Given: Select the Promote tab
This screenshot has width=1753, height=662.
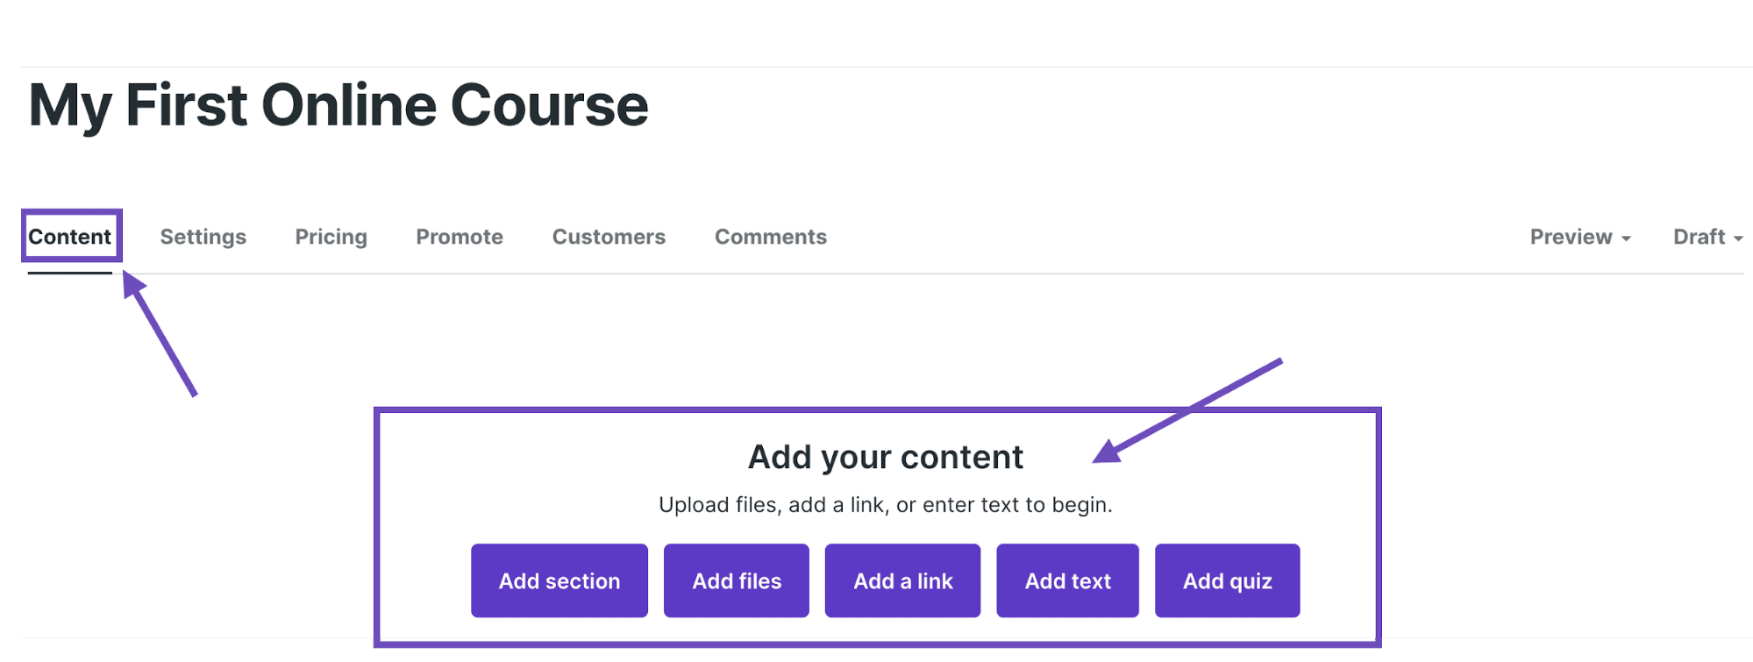Looking at the screenshot, I should [459, 236].
